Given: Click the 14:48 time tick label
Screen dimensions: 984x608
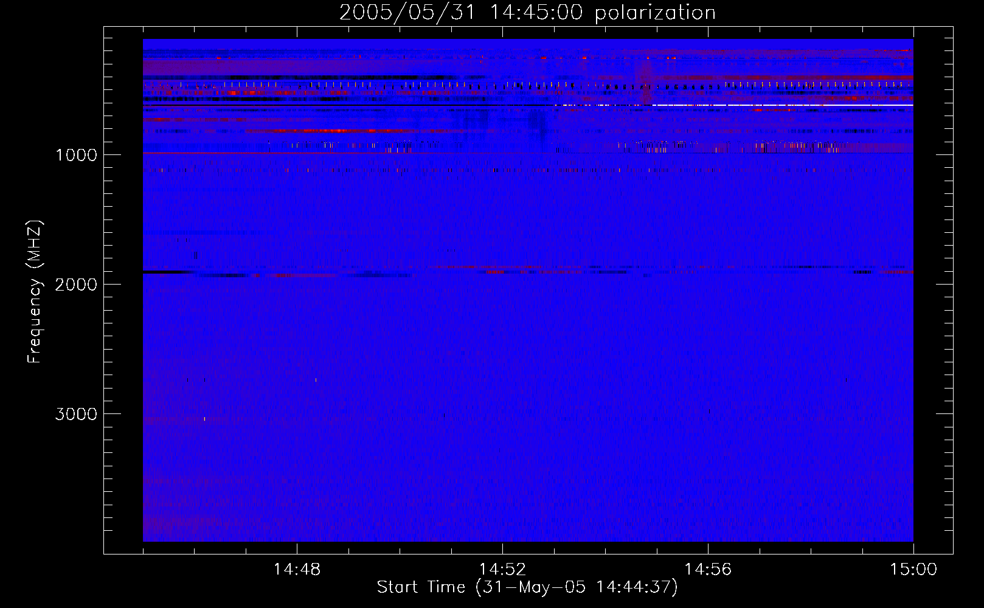Looking at the screenshot, I should 297,570.
